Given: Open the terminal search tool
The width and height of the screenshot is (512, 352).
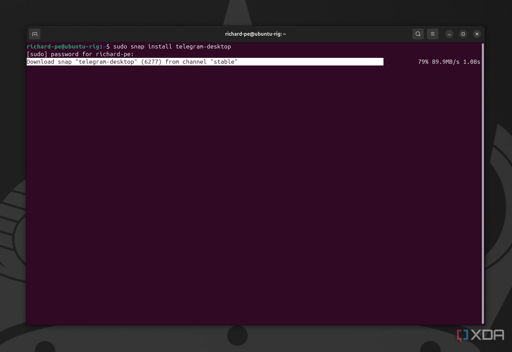Looking at the screenshot, I should point(418,34).
